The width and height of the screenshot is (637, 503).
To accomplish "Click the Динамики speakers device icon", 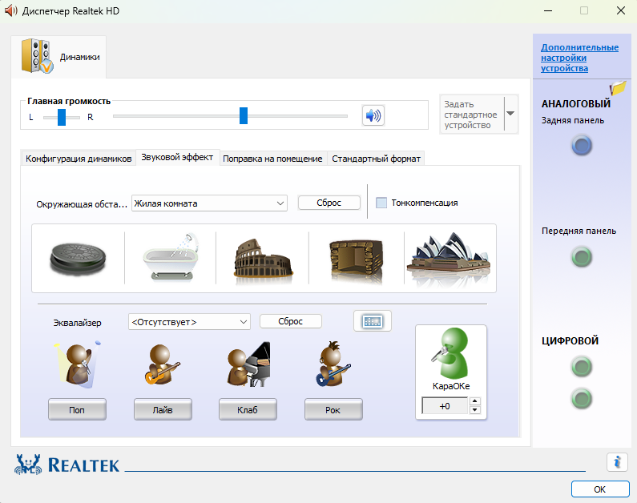I will [37, 56].
